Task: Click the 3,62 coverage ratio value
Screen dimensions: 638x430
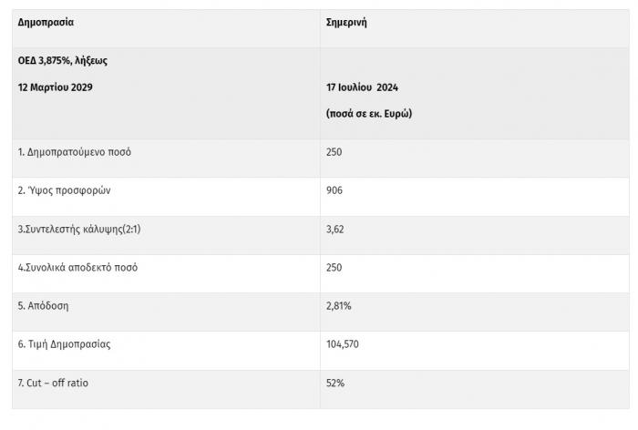Action: coord(334,230)
